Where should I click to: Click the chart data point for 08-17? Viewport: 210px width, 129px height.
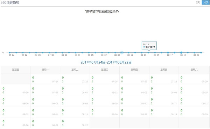point(168,53)
